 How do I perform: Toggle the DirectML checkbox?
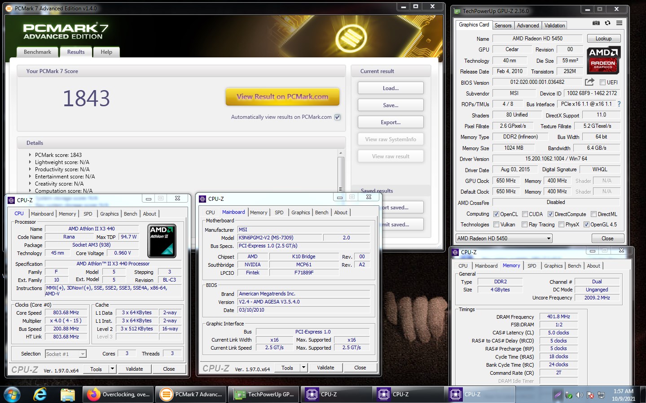[x=593, y=214]
